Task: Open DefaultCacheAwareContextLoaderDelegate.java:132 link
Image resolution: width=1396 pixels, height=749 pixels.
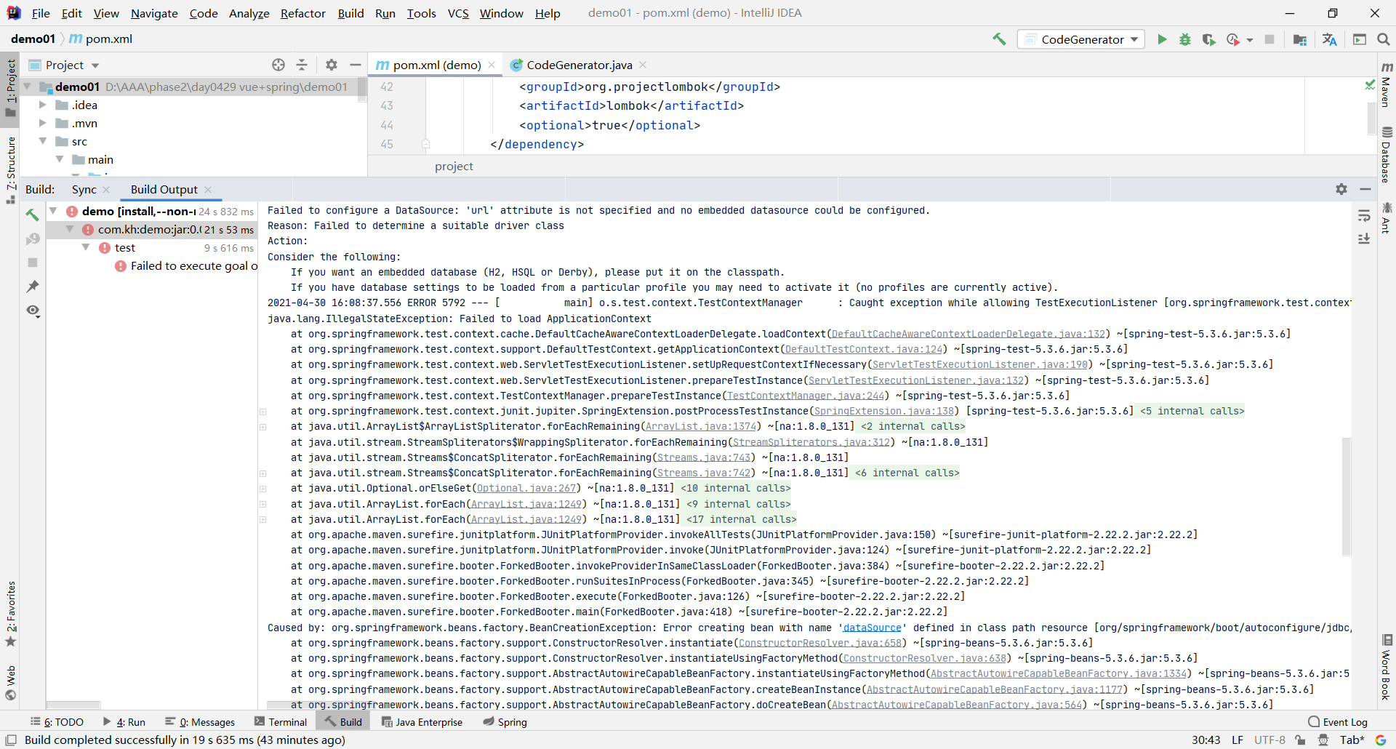Action: [x=968, y=334]
